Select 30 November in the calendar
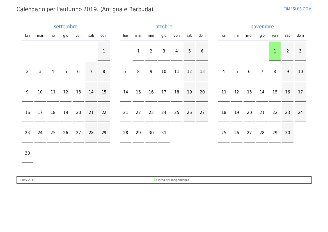This screenshot has width=328, height=232. (288, 133)
